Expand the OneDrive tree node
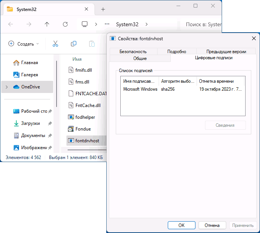Image resolution: width=260 pixels, height=233 pixels. 6,87
